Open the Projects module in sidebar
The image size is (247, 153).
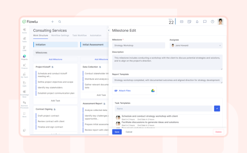click(x=24, y=57)
